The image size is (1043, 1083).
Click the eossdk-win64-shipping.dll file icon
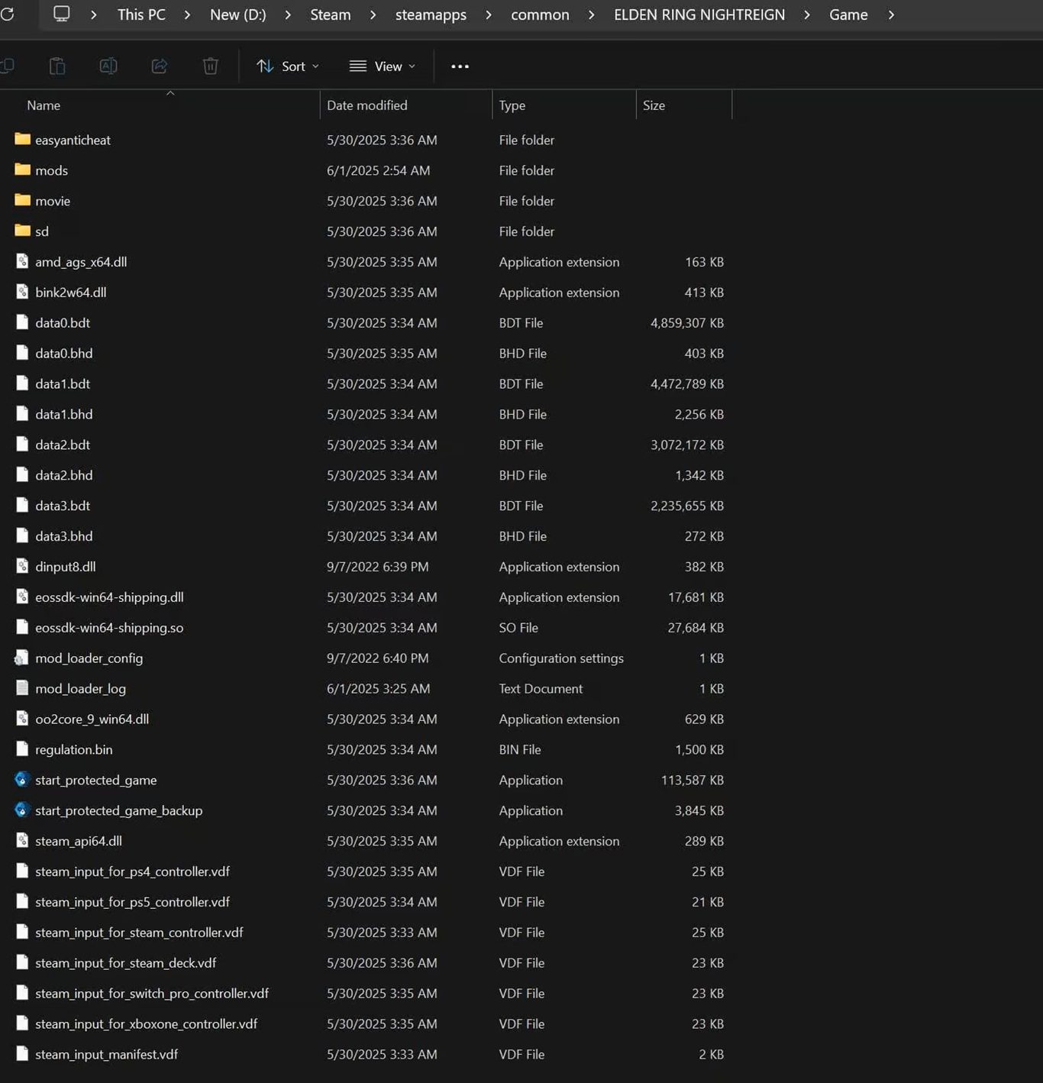coord(22,596)
